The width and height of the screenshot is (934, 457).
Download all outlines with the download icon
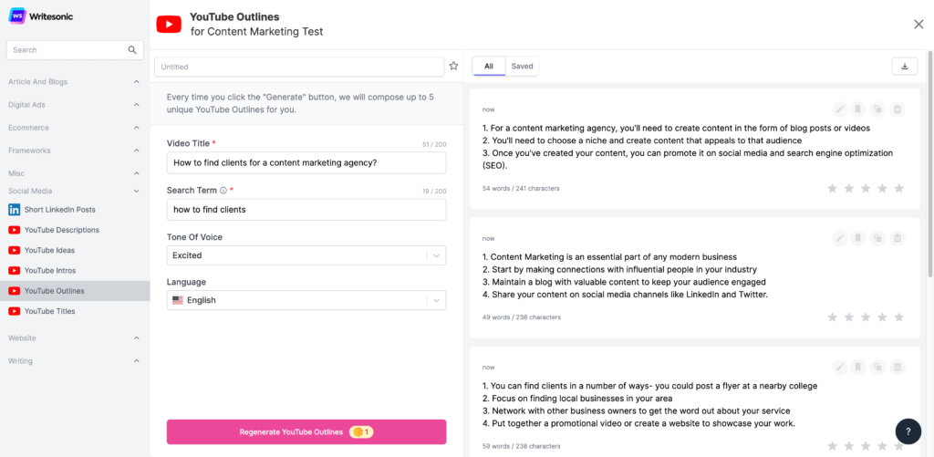click(905, 67)
